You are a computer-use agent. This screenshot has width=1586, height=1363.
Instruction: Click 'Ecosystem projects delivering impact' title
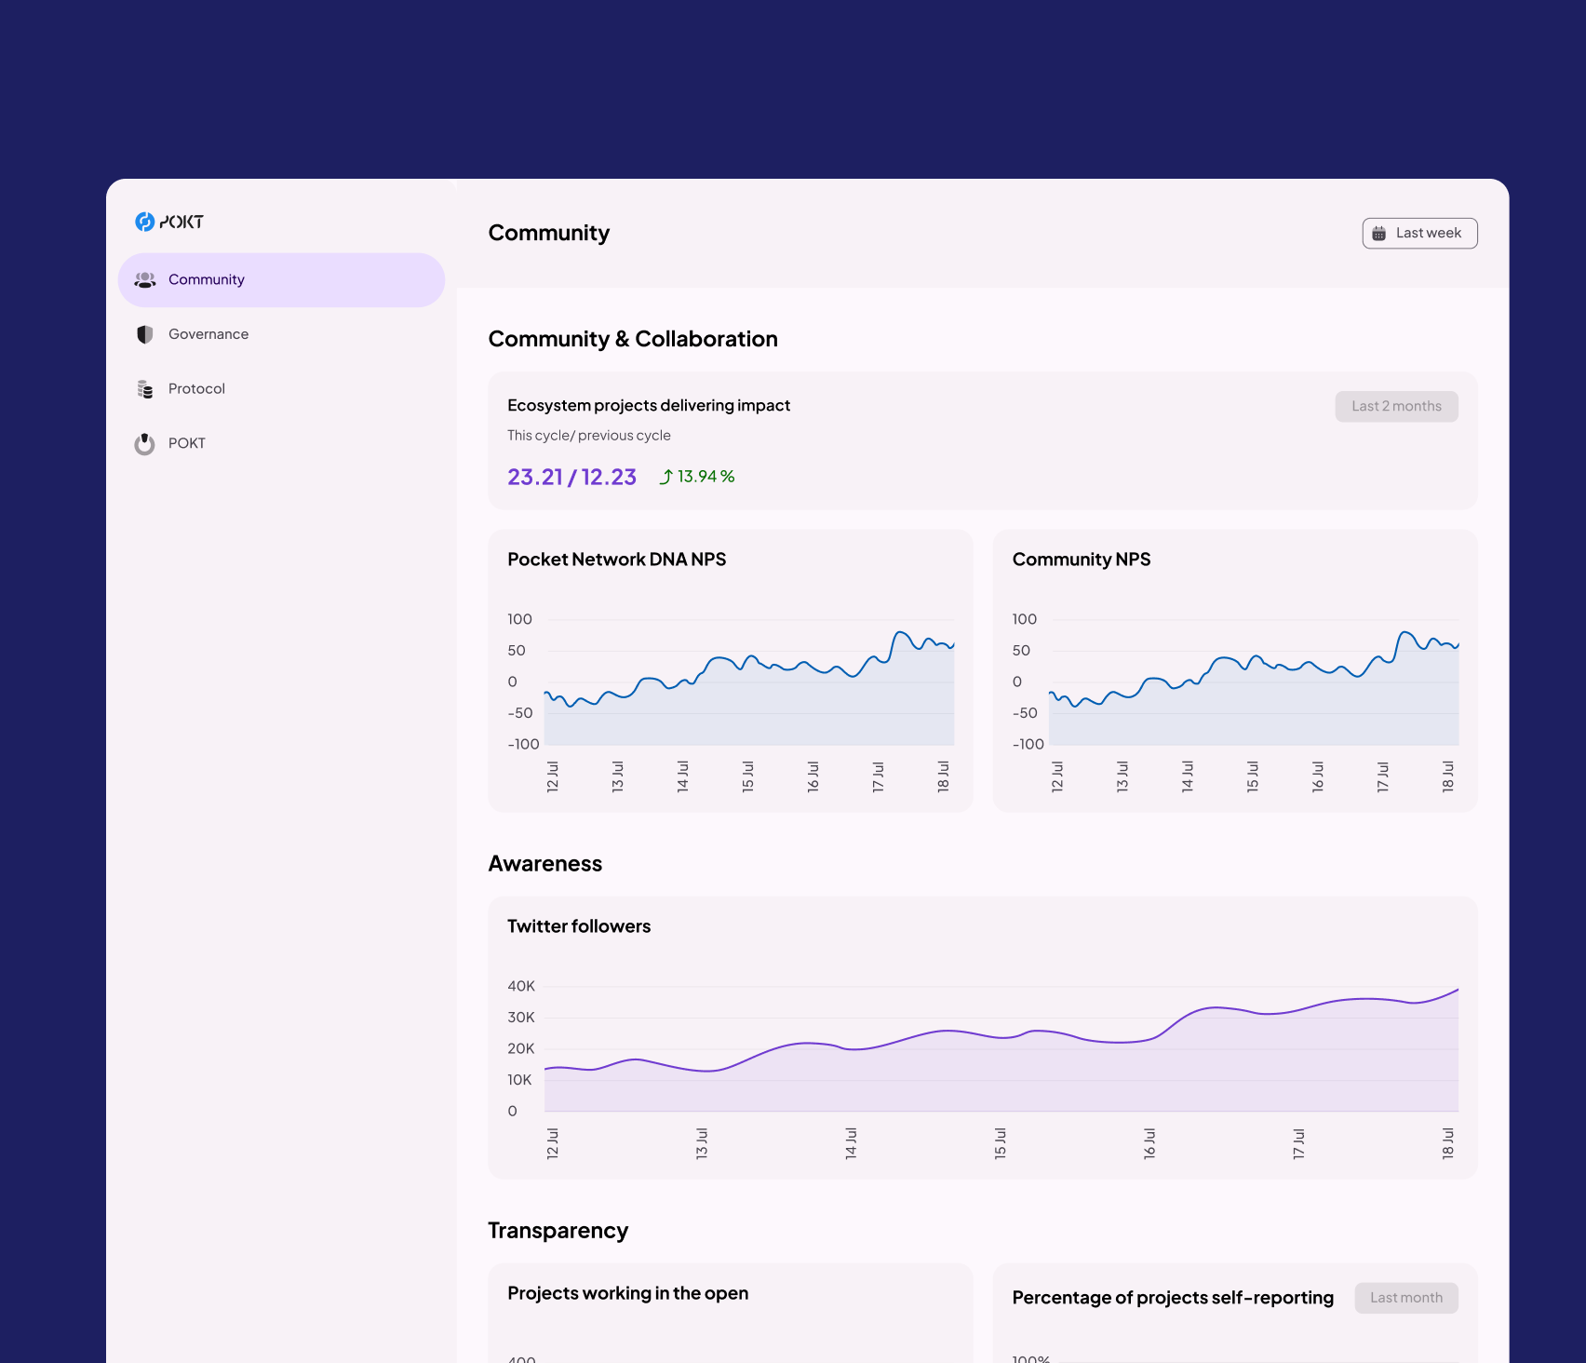pyautogui.click(x=649, y=406)
